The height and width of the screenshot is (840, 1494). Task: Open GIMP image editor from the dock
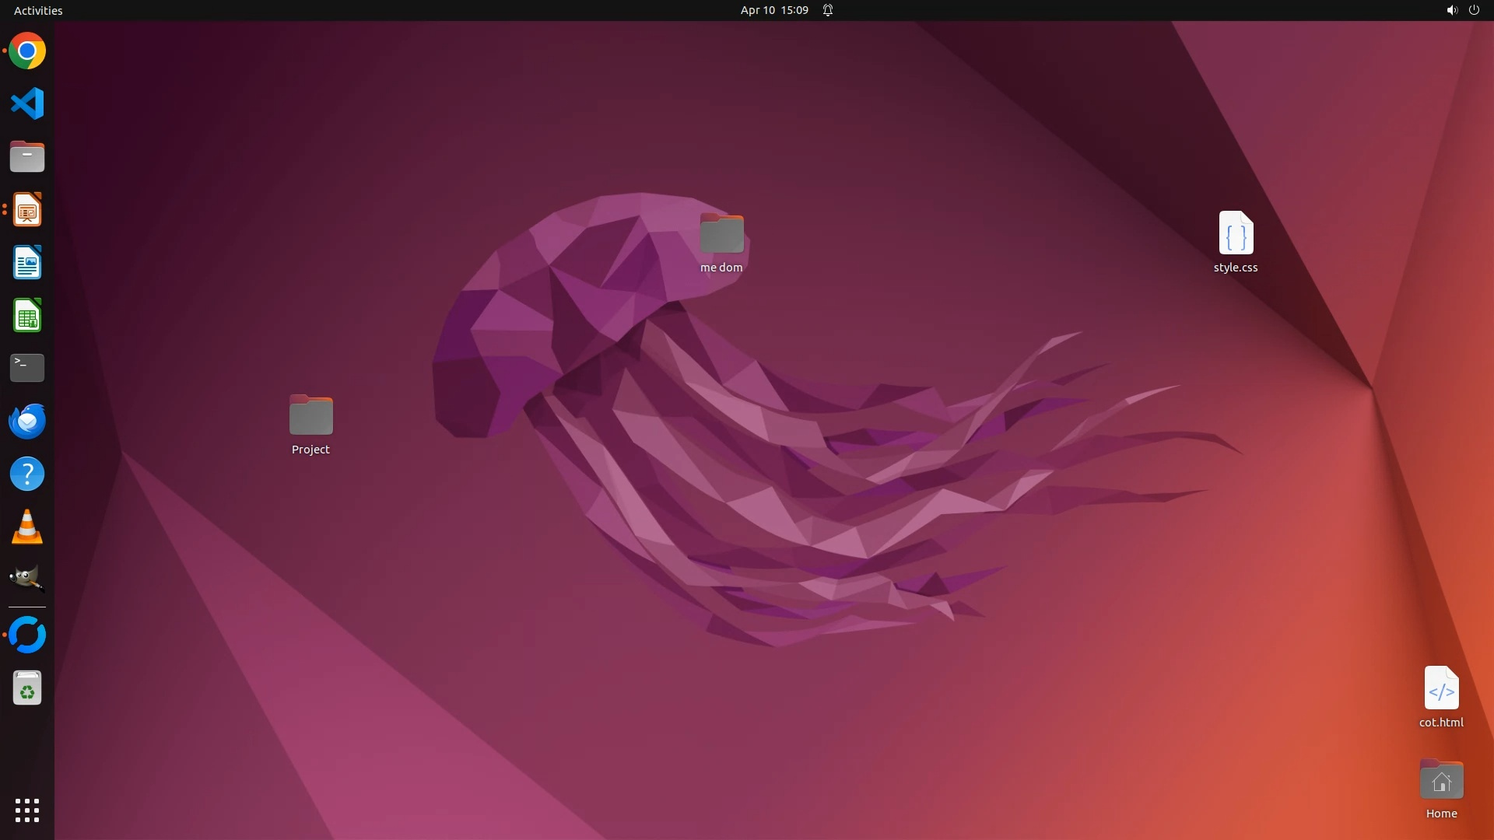pos(27,579)
